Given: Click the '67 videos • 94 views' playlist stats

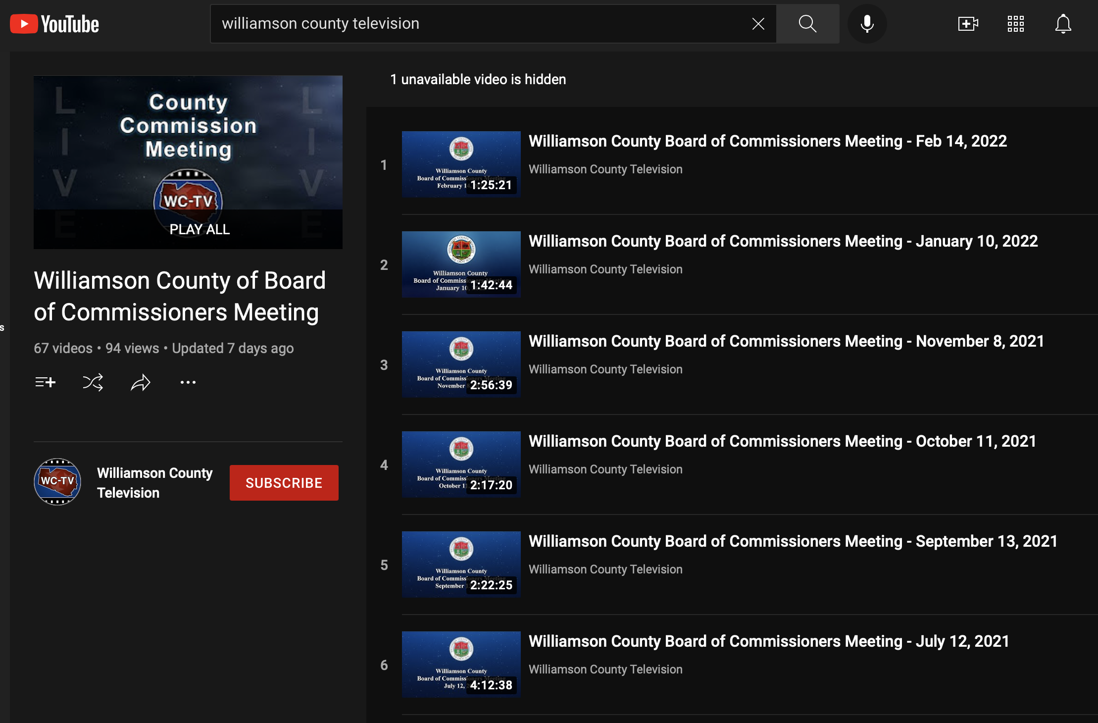Looking at the screenshot, I should (97, 348).
